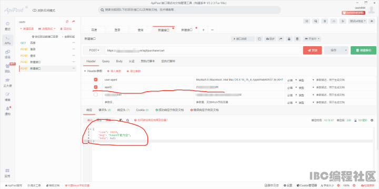Screen dimensions: 379x189
Task: Switch to the Query parameters tab
Action: pos(106,61)
